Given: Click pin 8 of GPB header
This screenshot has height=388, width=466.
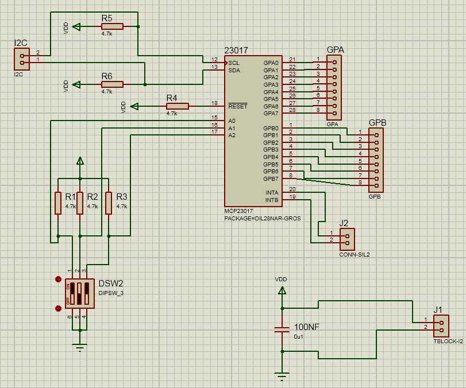Looking at the screenshot, I should click(376, 186).
